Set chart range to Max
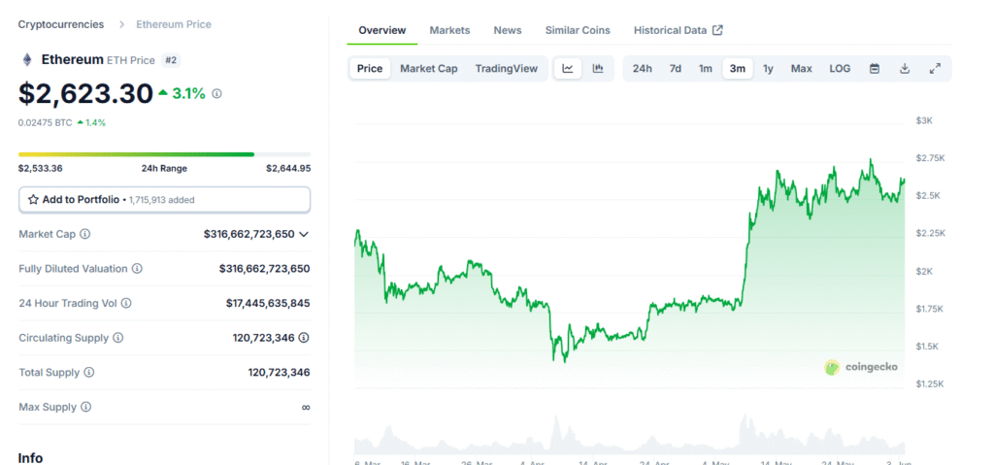Screen dimensions: 994x465 (801, 69)
